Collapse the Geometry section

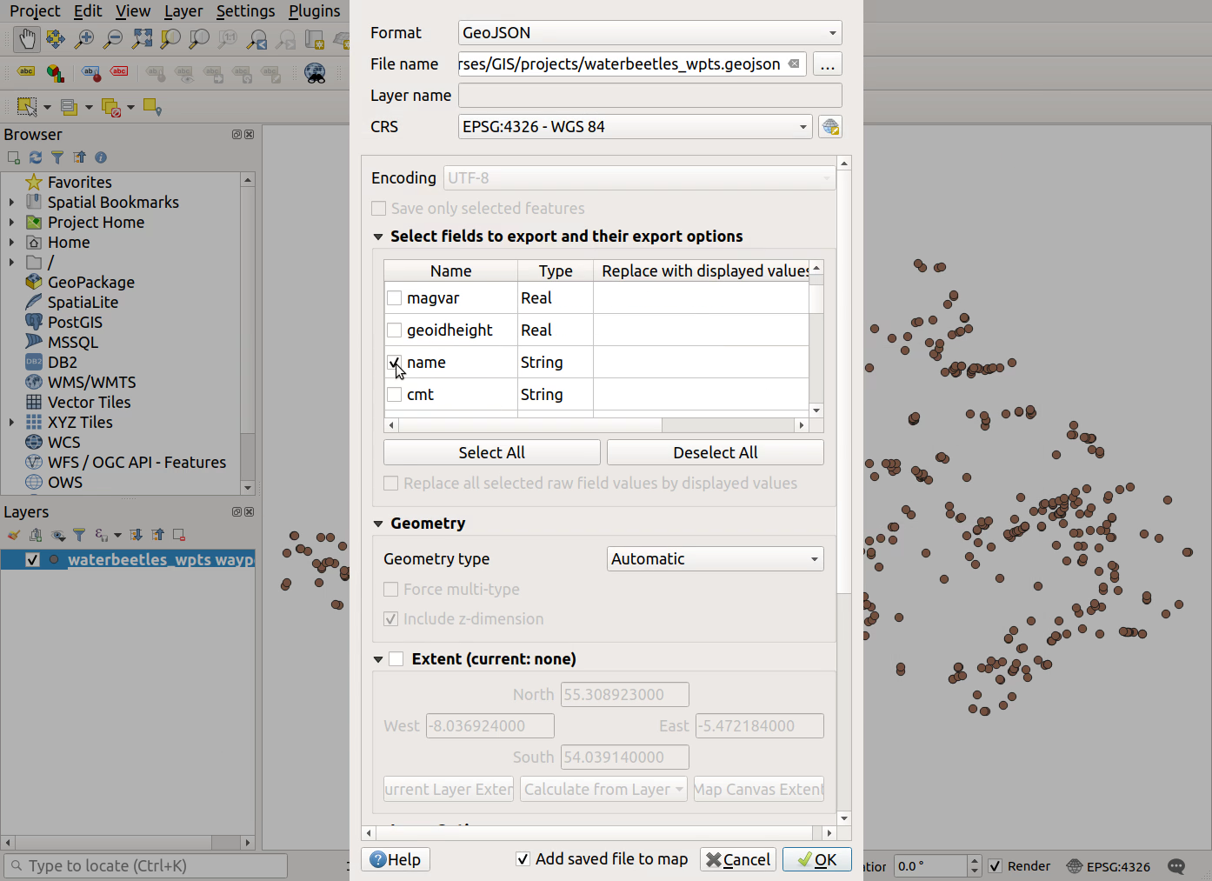coord(378,524)
